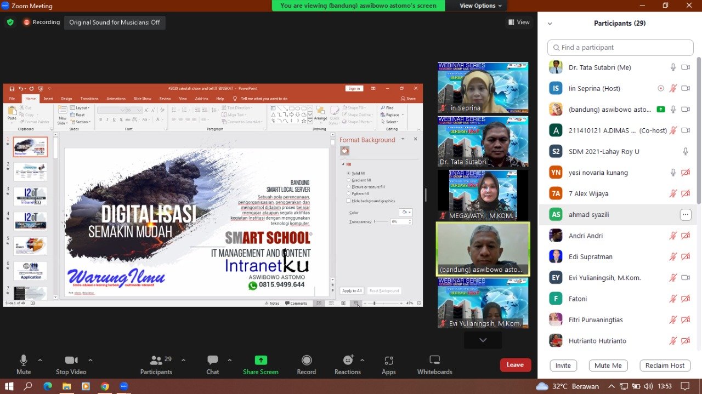Click Apply to All in Format Background
The height and width of the screenshot is (394, 702).
click(352, 290)
